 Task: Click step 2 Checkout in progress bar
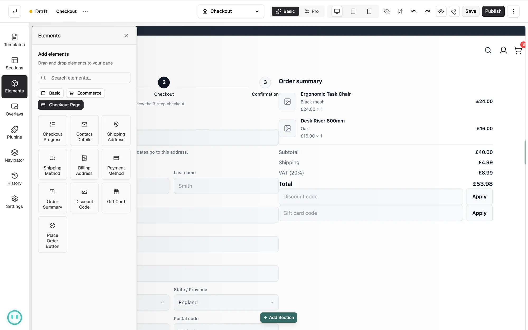tap(164, 82)
